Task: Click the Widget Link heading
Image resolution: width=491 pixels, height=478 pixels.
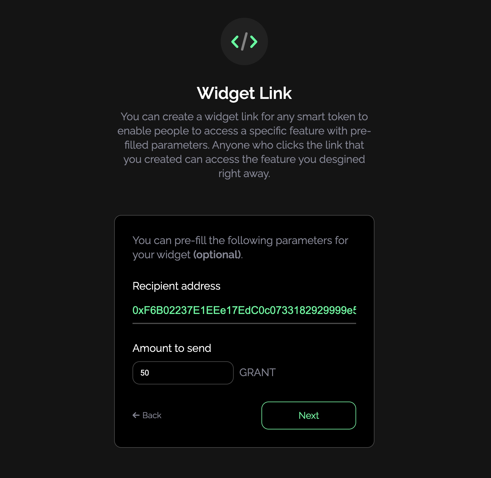Action: [x=244, y=93]
